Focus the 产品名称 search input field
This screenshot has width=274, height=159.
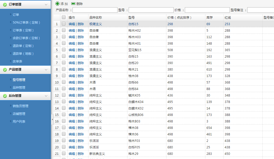[95, 10]
